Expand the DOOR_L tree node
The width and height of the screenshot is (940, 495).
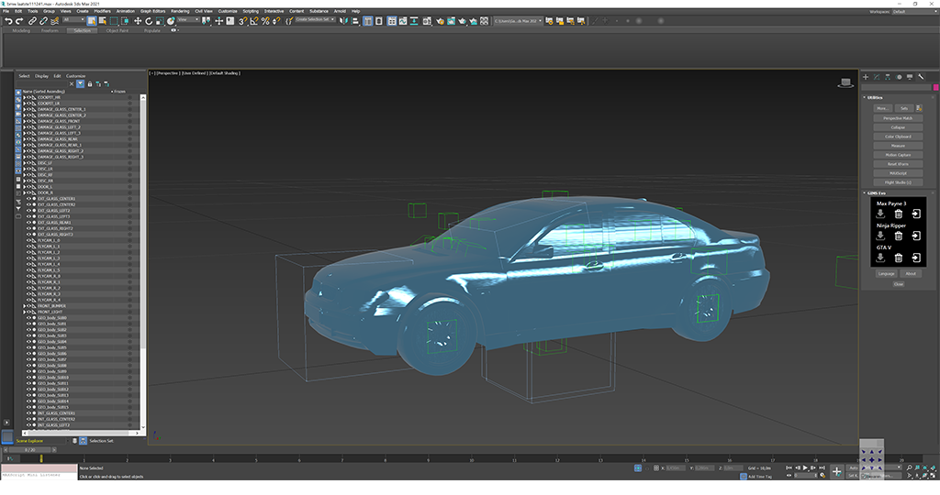coord(24,187)
